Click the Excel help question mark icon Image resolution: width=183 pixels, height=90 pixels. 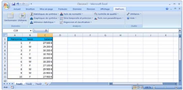point(167,9)
